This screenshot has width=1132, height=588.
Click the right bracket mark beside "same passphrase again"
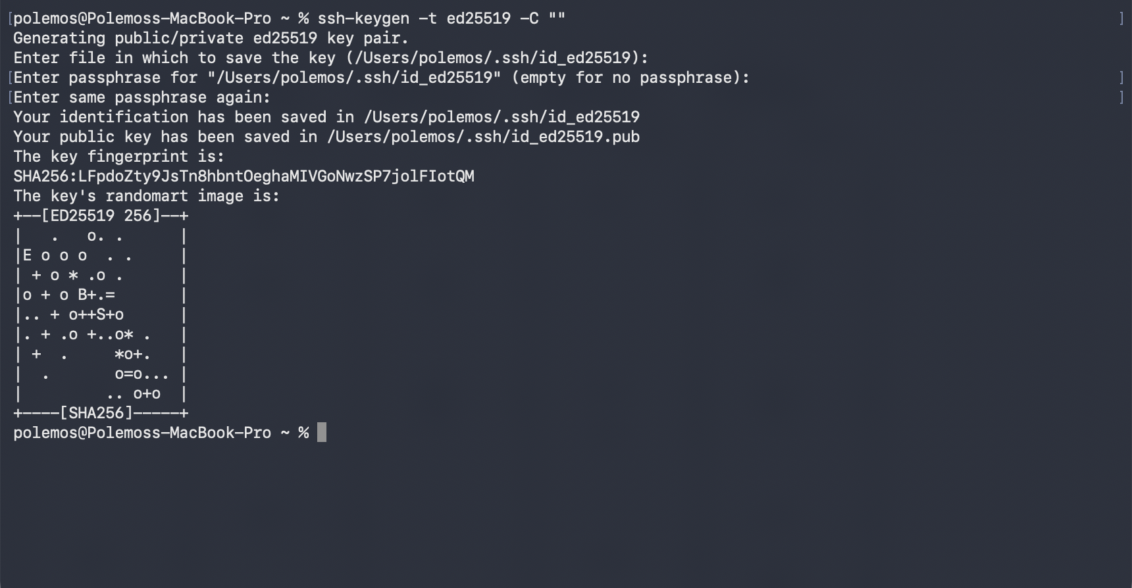click(x=1121, y=97)
